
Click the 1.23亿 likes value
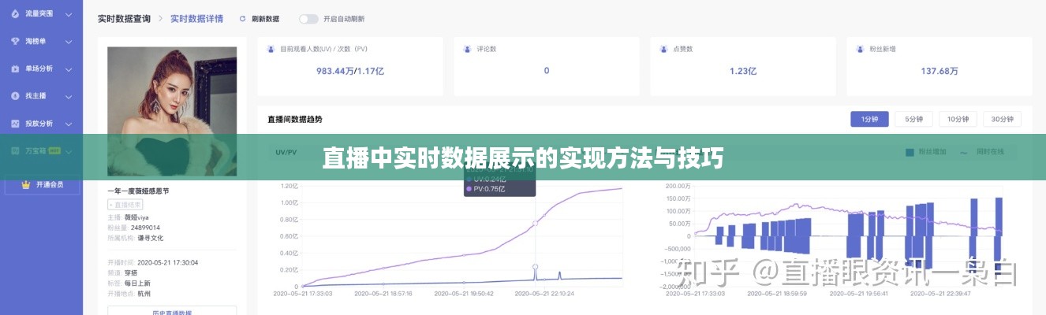742,71
